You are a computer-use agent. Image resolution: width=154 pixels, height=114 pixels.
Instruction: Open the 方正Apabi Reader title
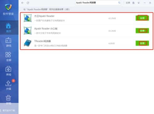coord(44,16)
